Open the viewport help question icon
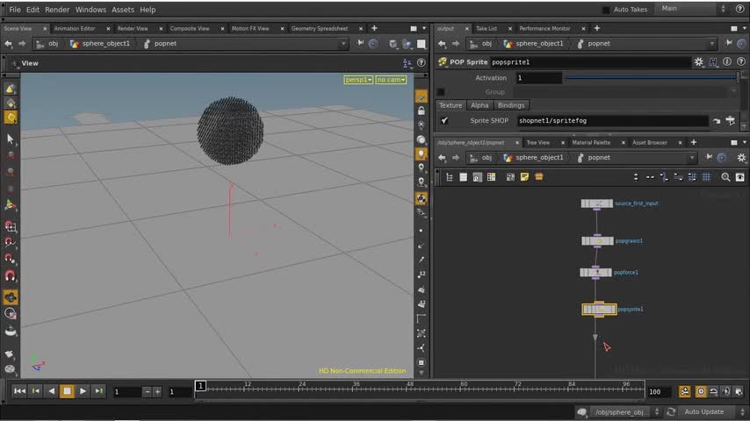 [421, 63]
